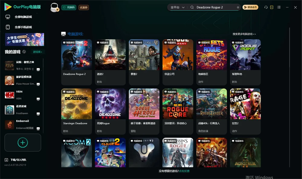Click the plus icon to add a game

tap(23, 142)
